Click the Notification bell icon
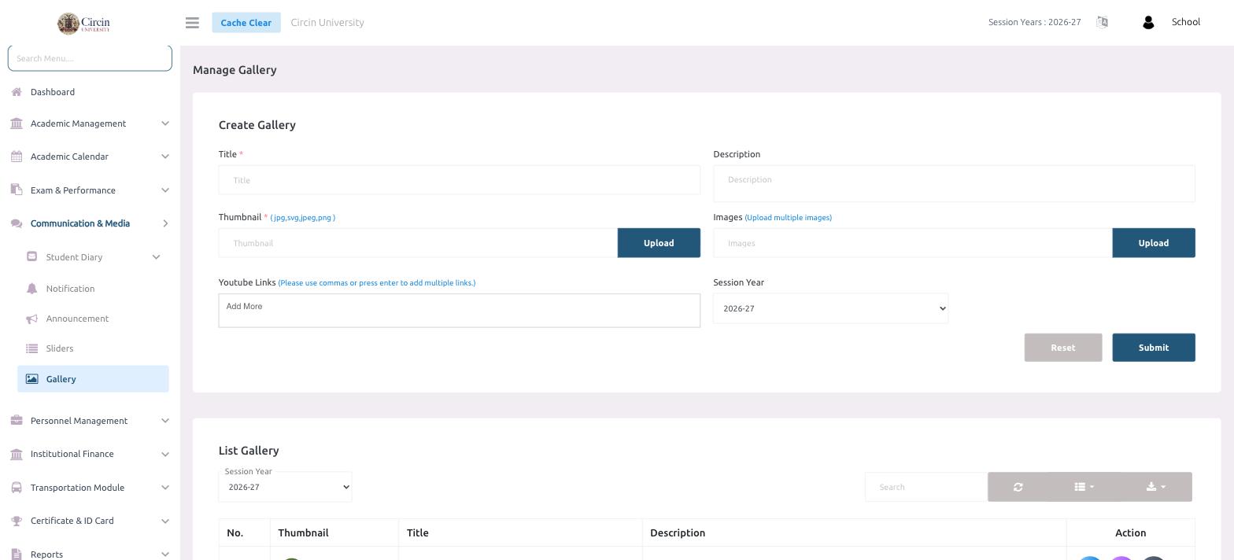This screenshot has height=560, width=1234. tap(31, 289)
